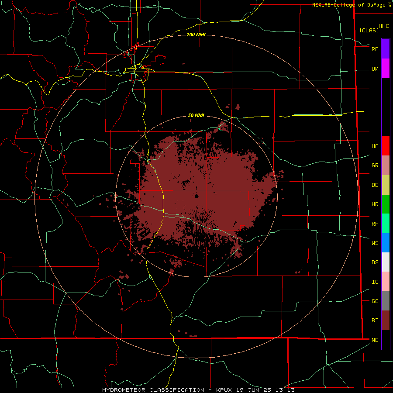Click the BD legend label
Screen dimensions: 393x393
[375, 185]
